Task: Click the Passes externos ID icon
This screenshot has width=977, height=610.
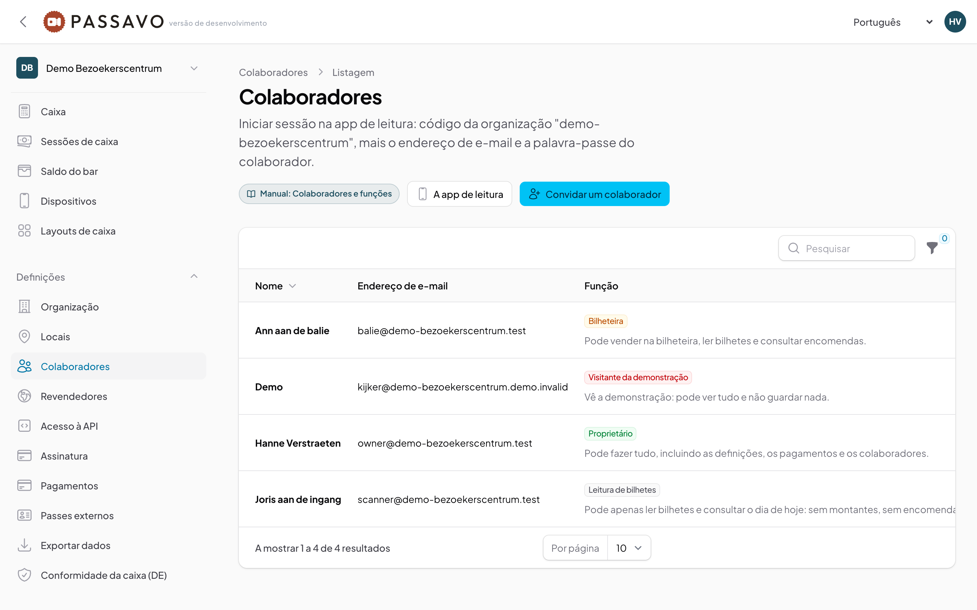Action: (24, 515)
